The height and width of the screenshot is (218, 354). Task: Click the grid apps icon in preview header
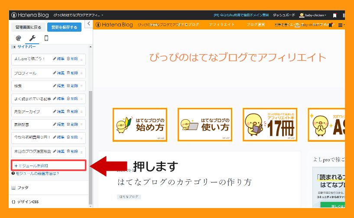[341, 25]
